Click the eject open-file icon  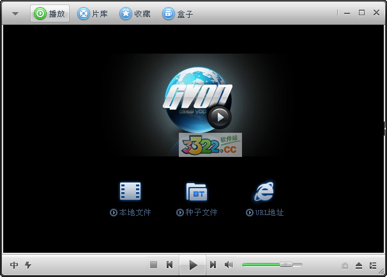tap(359, 266)
